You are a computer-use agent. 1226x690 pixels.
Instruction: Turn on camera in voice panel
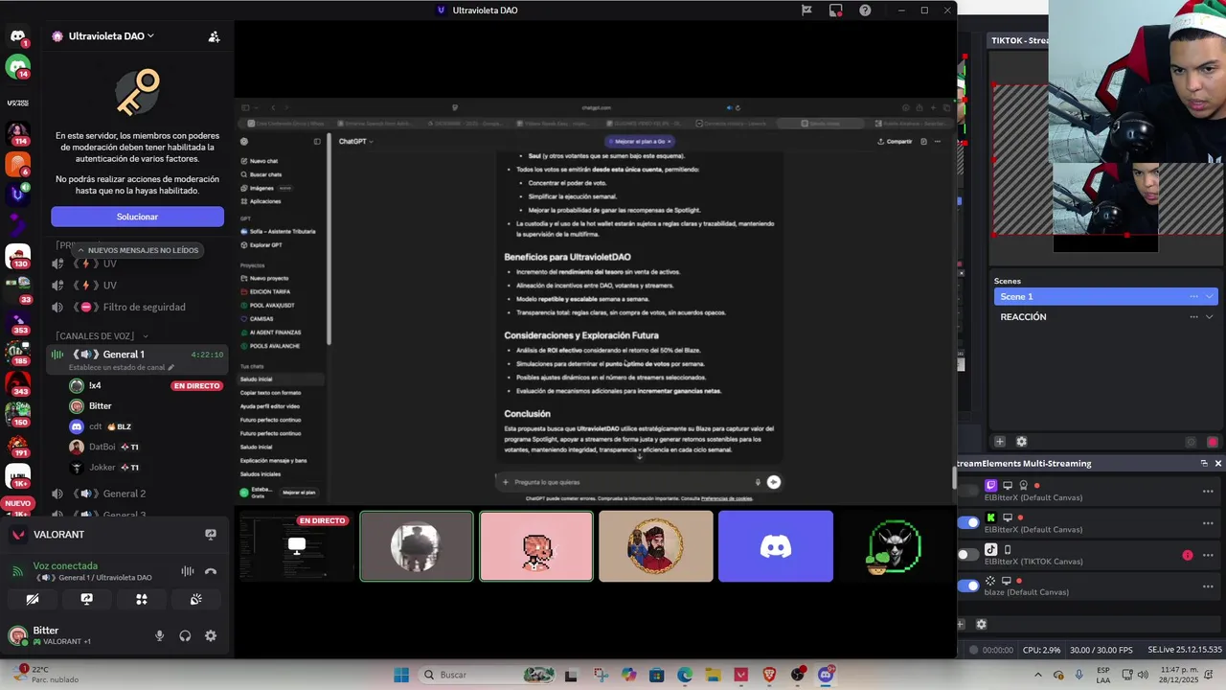point(33,599)
